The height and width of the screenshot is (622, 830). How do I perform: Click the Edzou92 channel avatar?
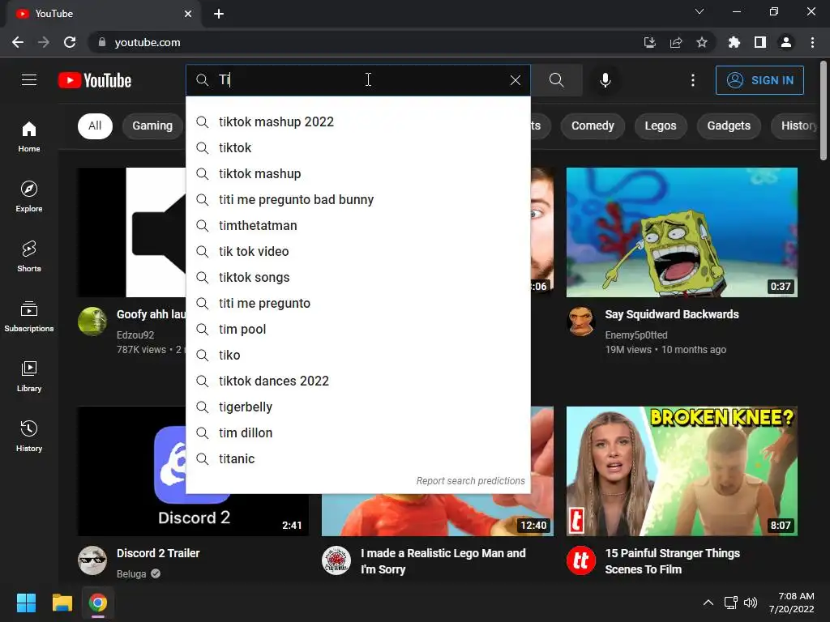point(92,321)
